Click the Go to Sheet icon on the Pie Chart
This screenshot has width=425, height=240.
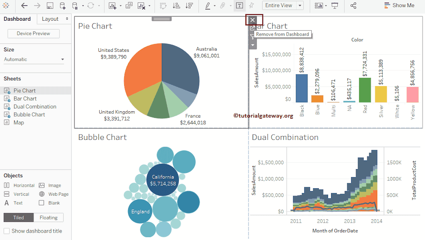252,28
